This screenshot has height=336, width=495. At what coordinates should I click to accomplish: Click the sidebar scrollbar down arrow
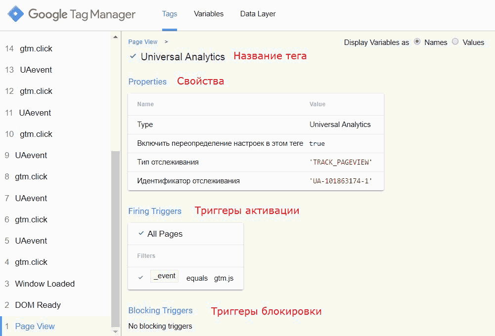tap(116, 332)
